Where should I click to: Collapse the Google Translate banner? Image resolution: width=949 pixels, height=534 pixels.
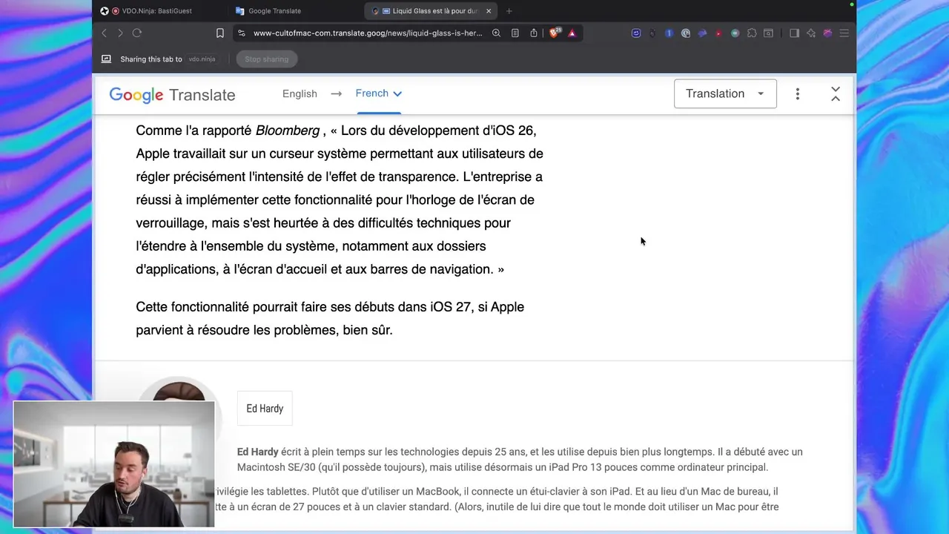(836, 94)
